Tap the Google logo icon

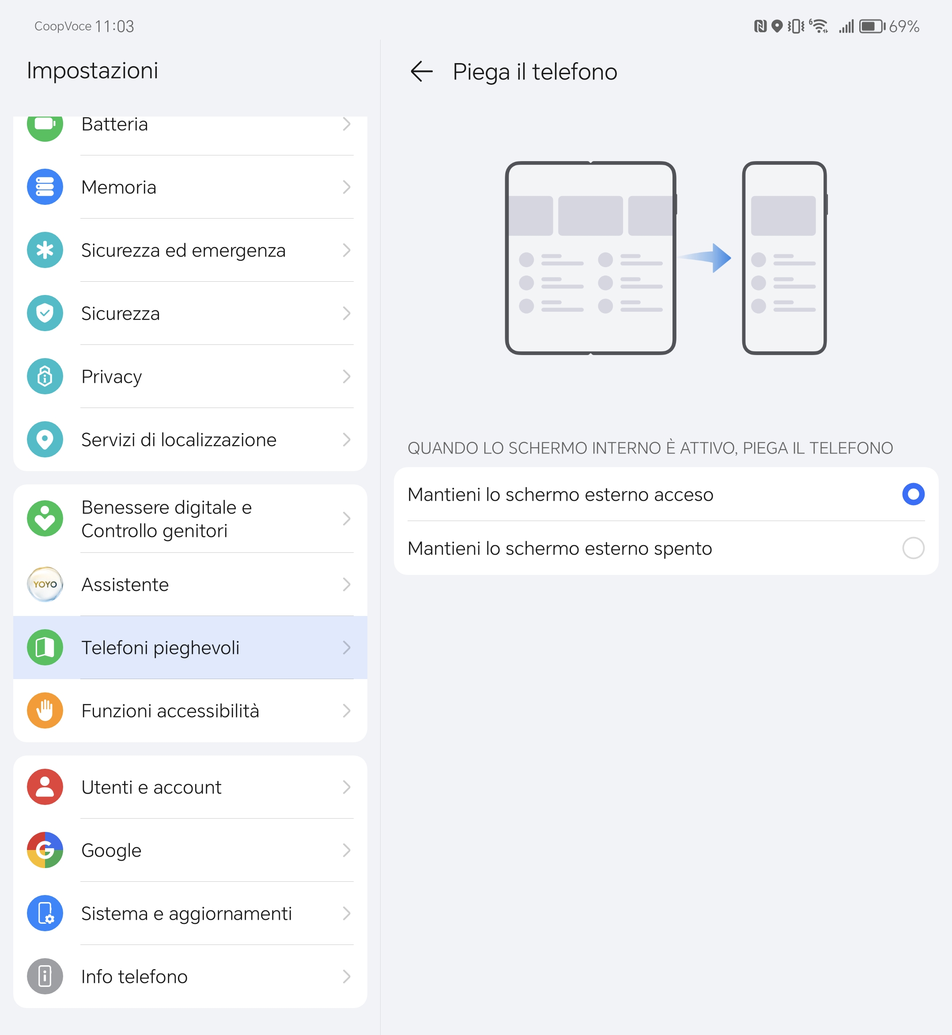point(45,850)
